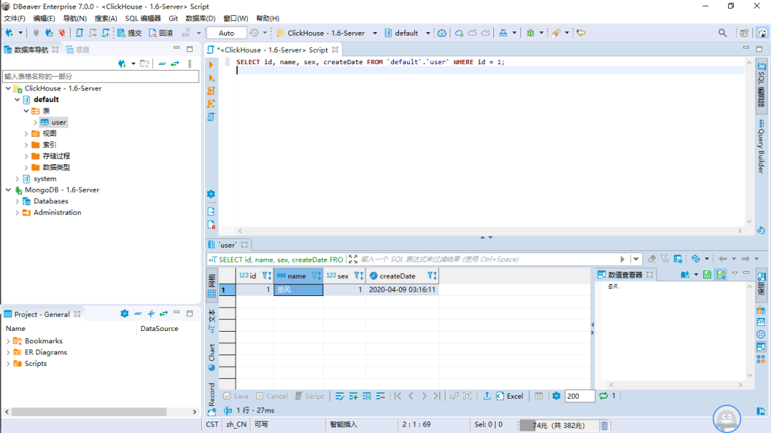This screenshot has width=771, height=433.
Task: Open the active database 'default' dropdown
Action: point(407,33)
